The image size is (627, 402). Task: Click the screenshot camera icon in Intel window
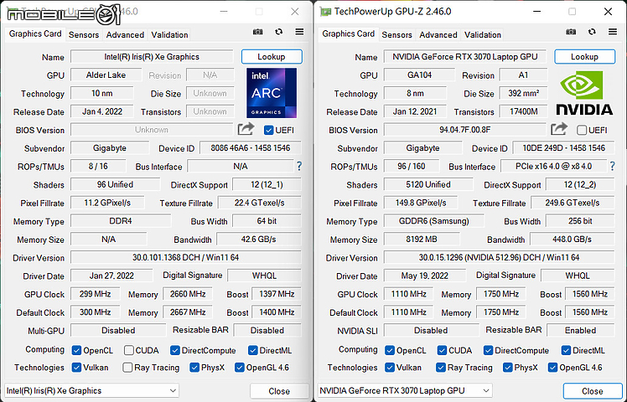[x=258, y=32]
